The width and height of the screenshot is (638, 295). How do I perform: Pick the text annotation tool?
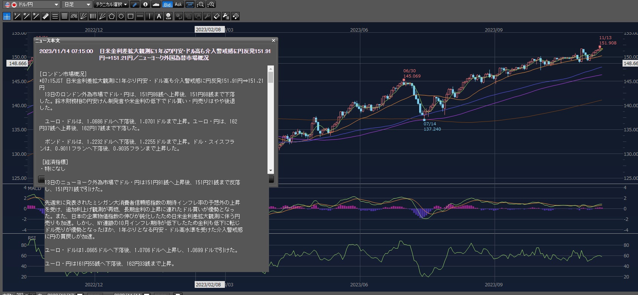coord(159,16)
